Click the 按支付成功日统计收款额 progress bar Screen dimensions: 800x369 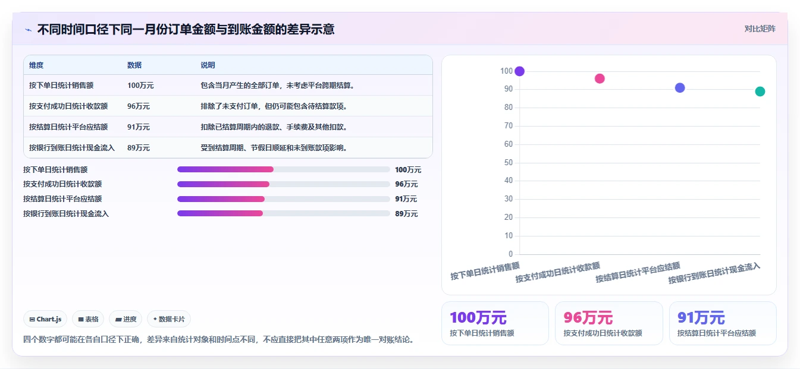283,184
